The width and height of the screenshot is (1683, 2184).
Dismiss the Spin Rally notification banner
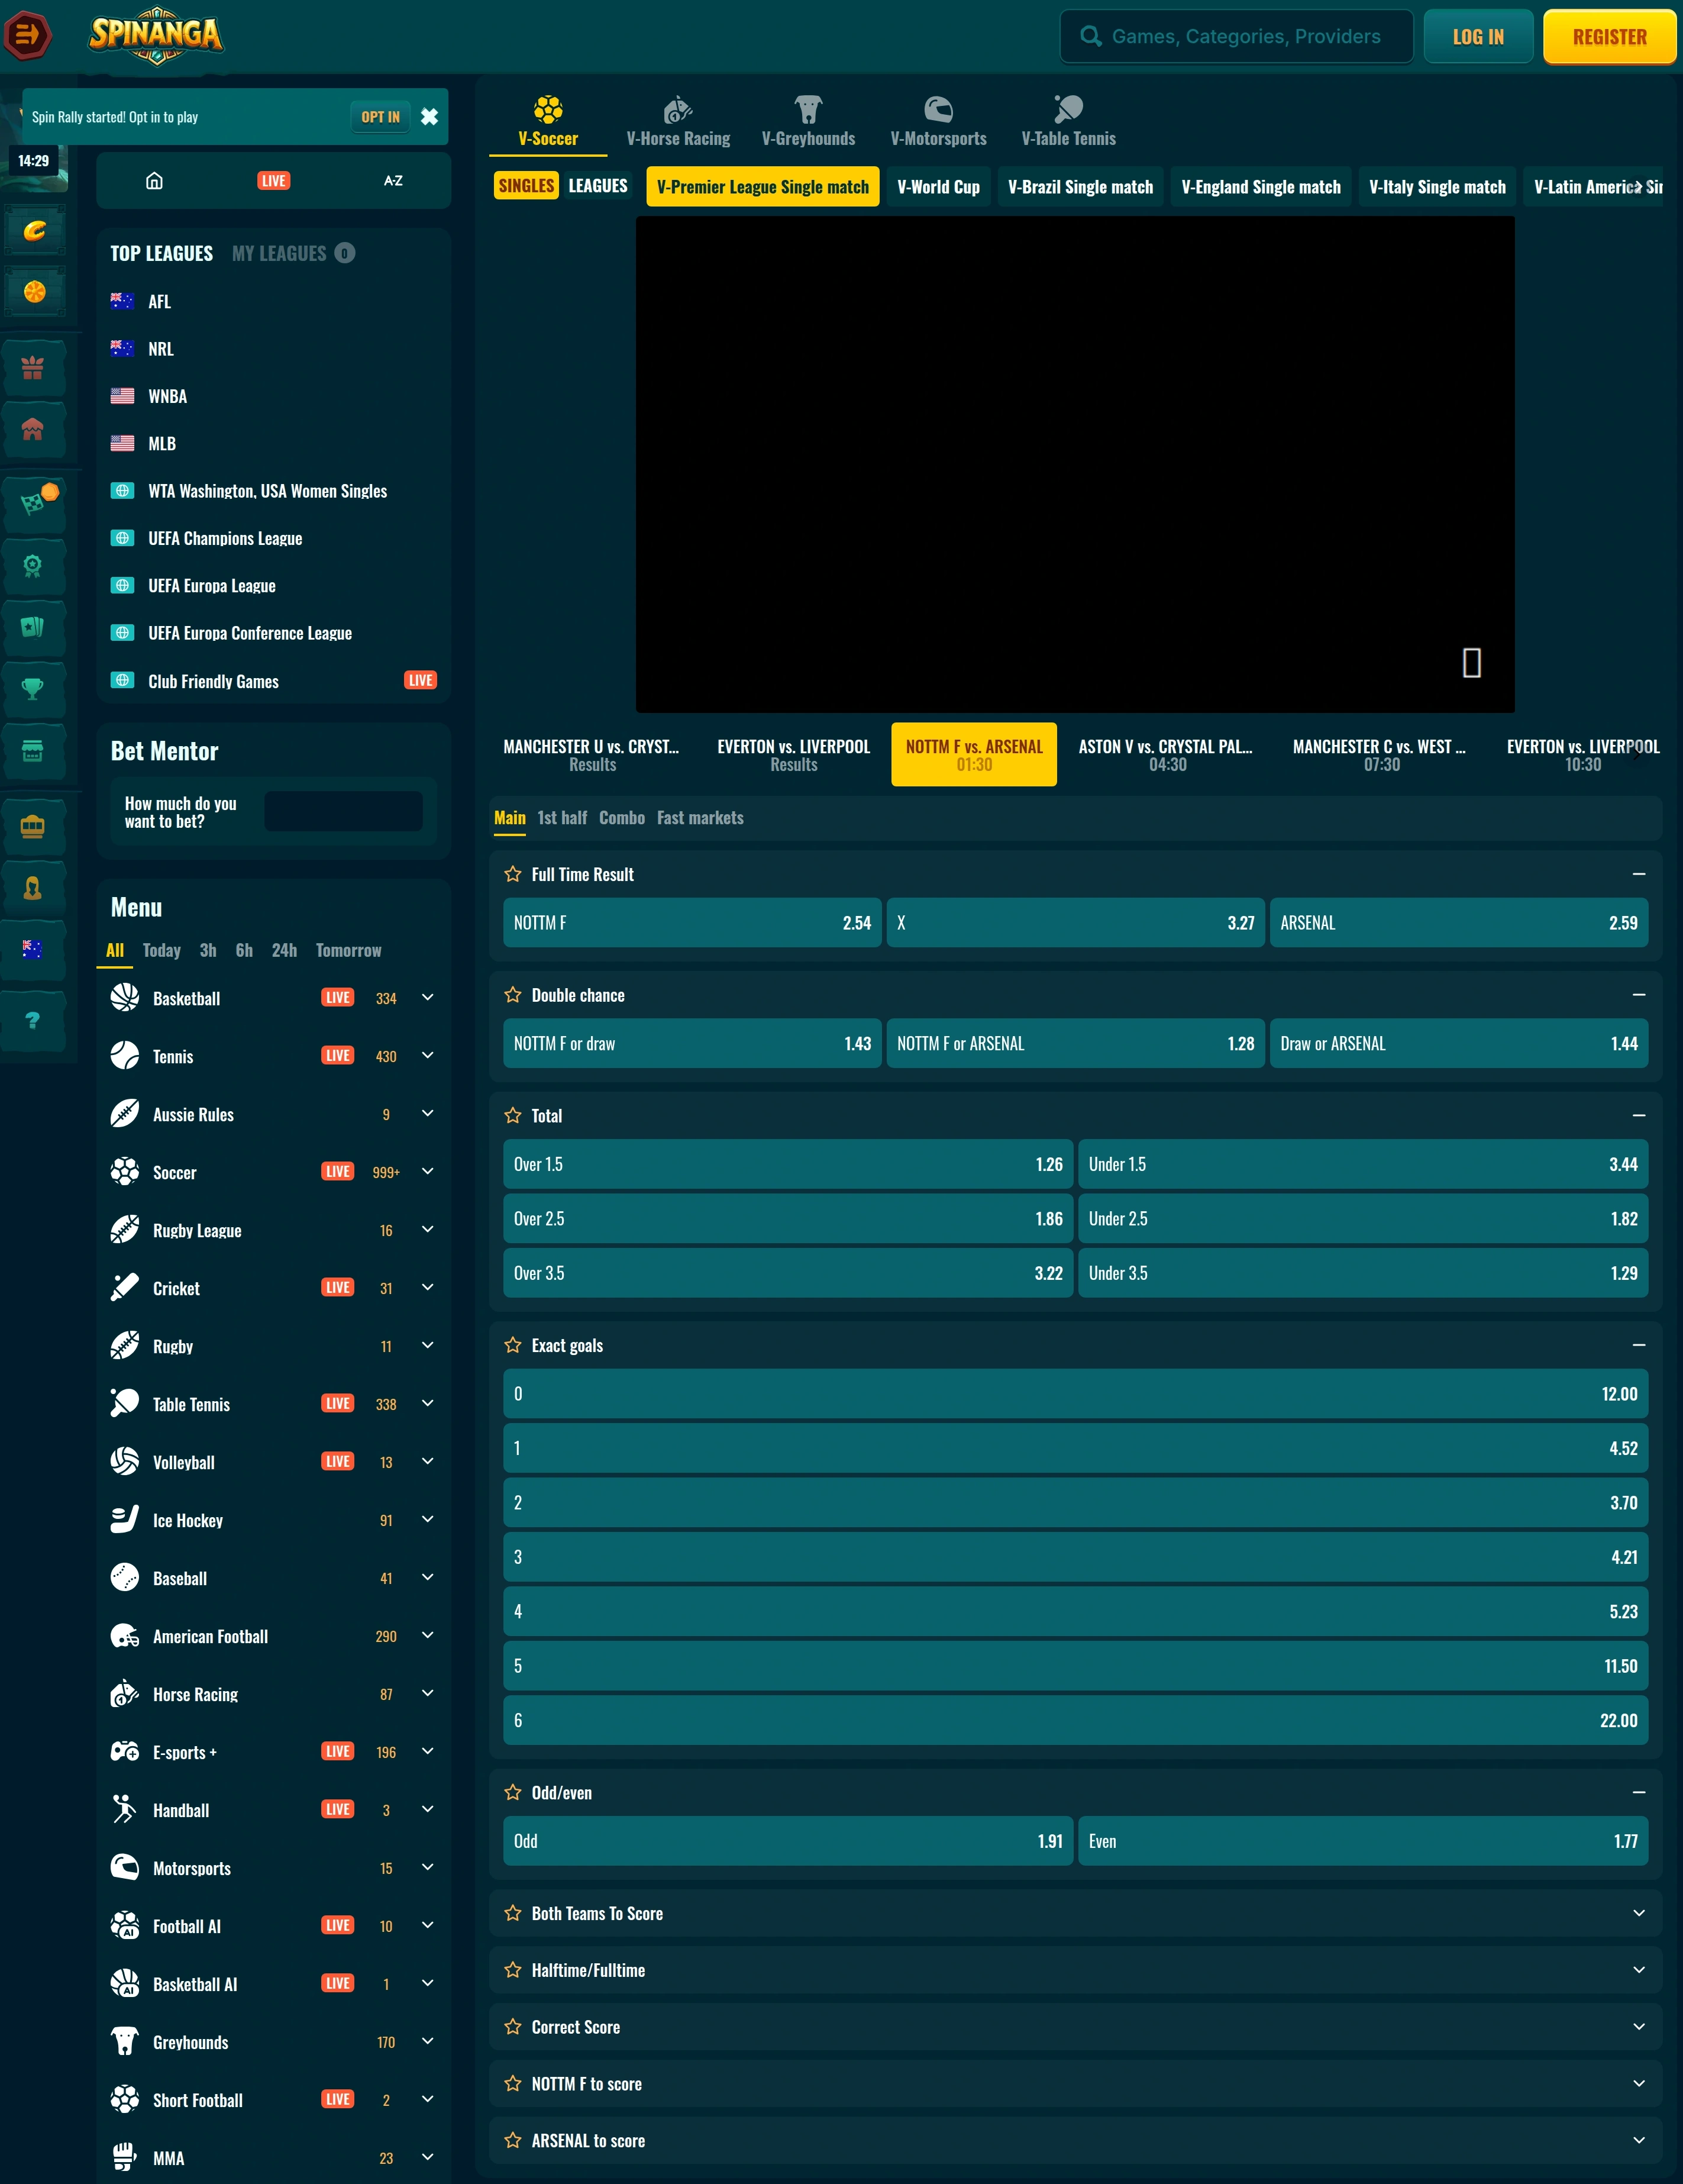pos(429,117)
